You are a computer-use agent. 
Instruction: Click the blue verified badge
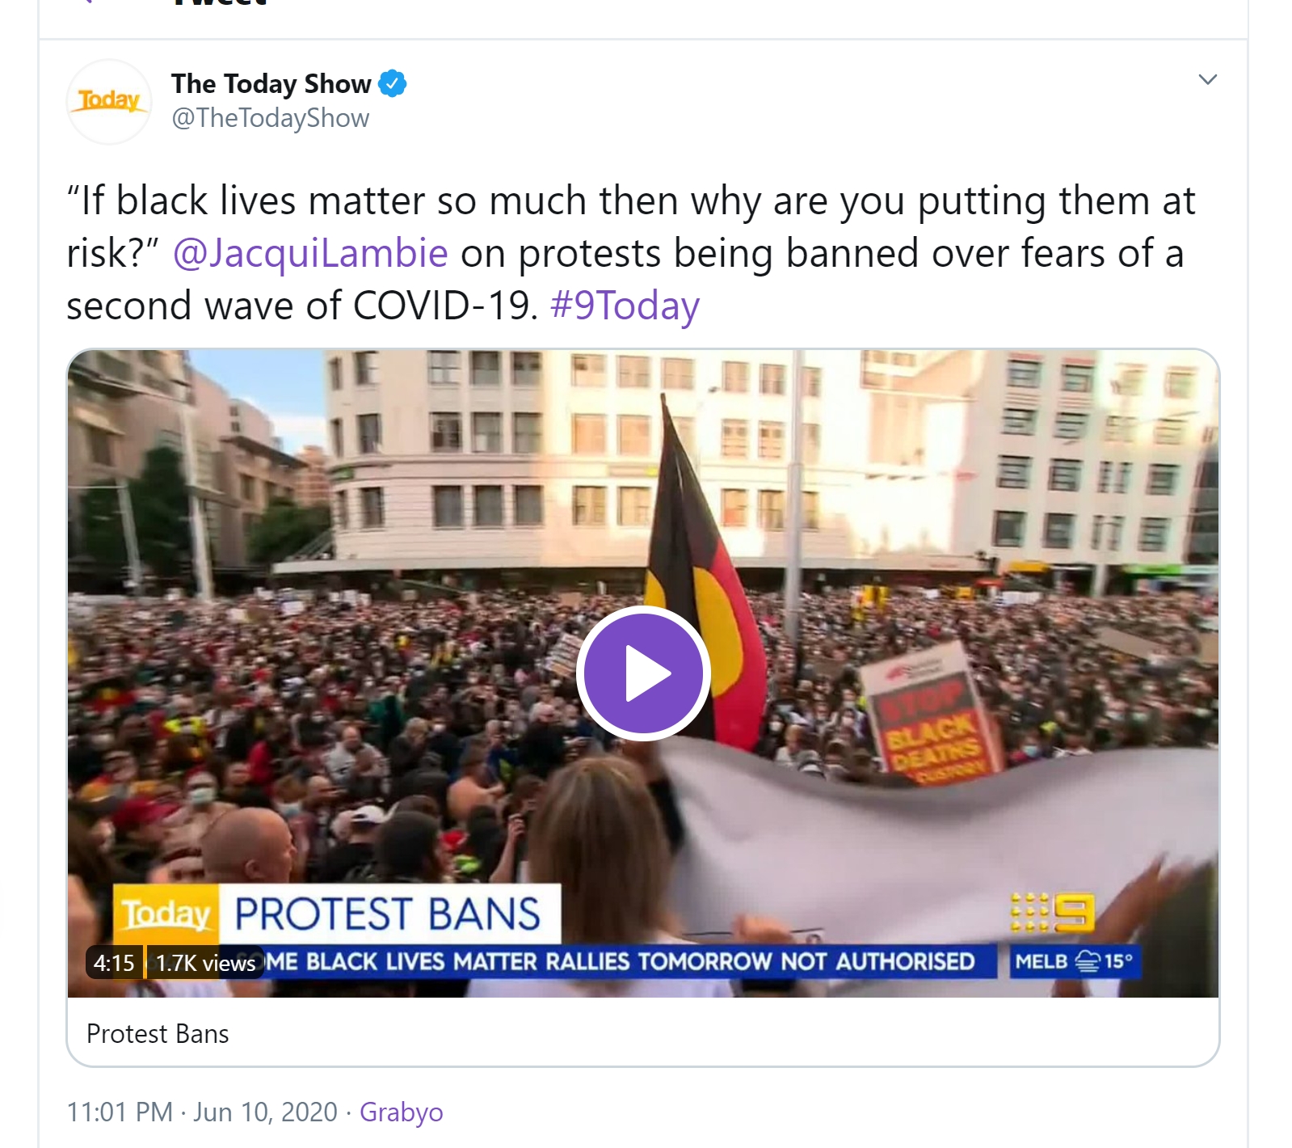pos(393,83)
